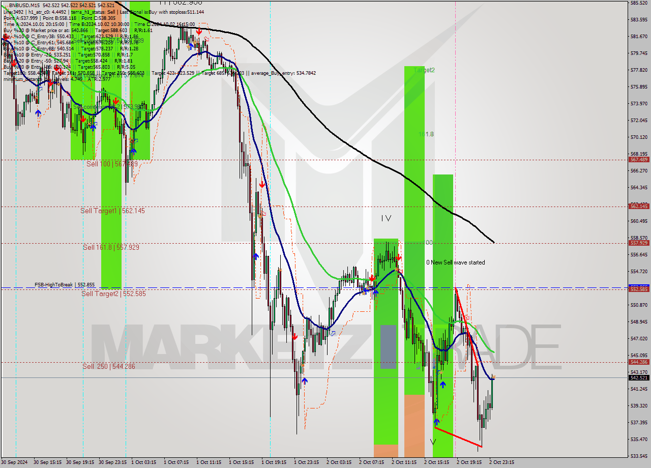Click the '2 Oct 07:15' time axis label

point(372,462)
